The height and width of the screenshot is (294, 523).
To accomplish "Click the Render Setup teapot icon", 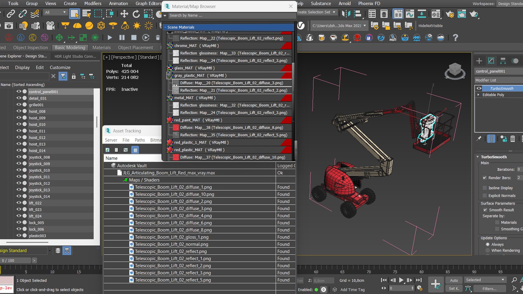I will [450, 14].
